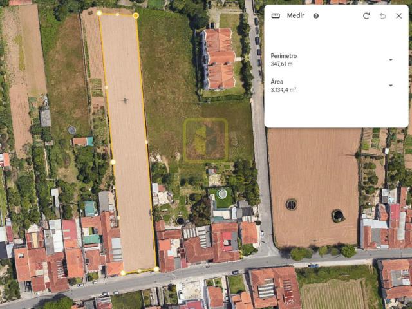Click the Perímetro label
The height and width of the screenshot is (309, 412).
pos(284,56)
